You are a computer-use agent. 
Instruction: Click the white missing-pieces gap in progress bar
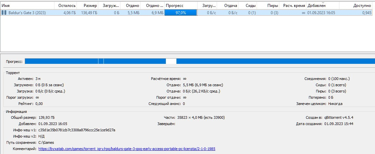pyautogui.click(x=171, y=61)
